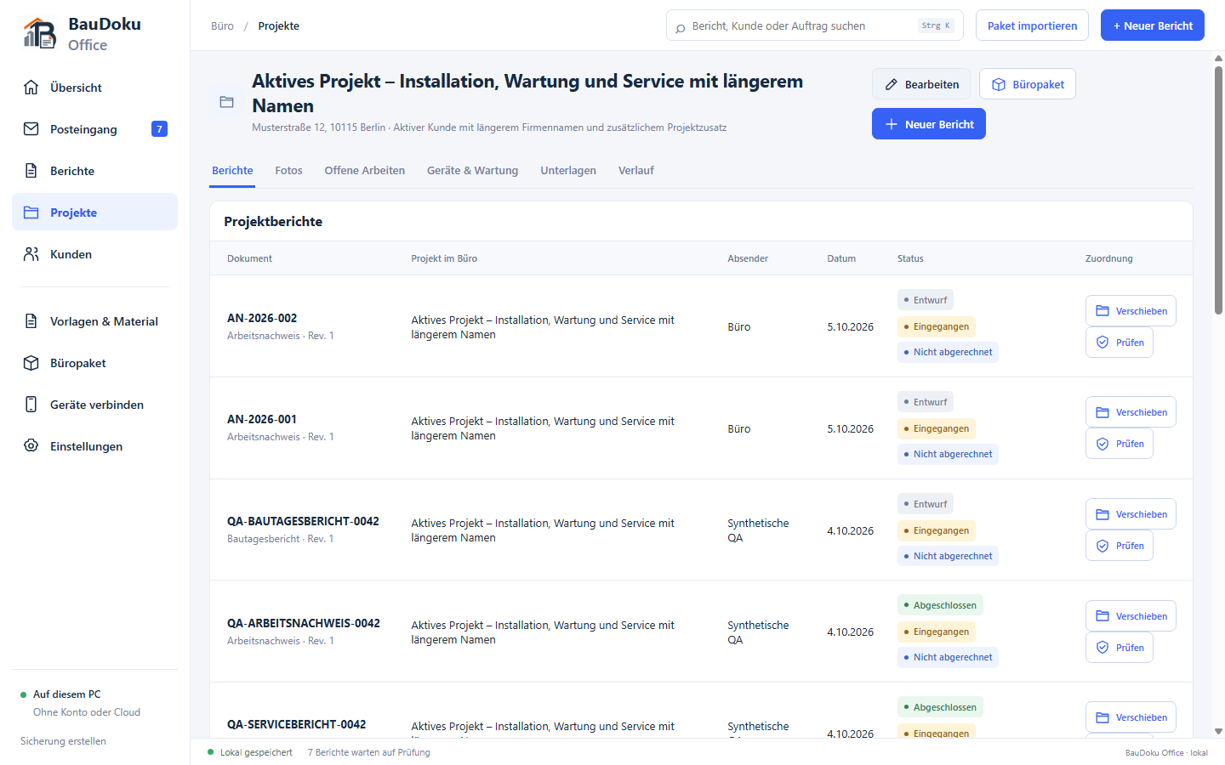Click AN-2026-002 document name
The width and height of the screenshot is (1225, 765).
(262, 318)
